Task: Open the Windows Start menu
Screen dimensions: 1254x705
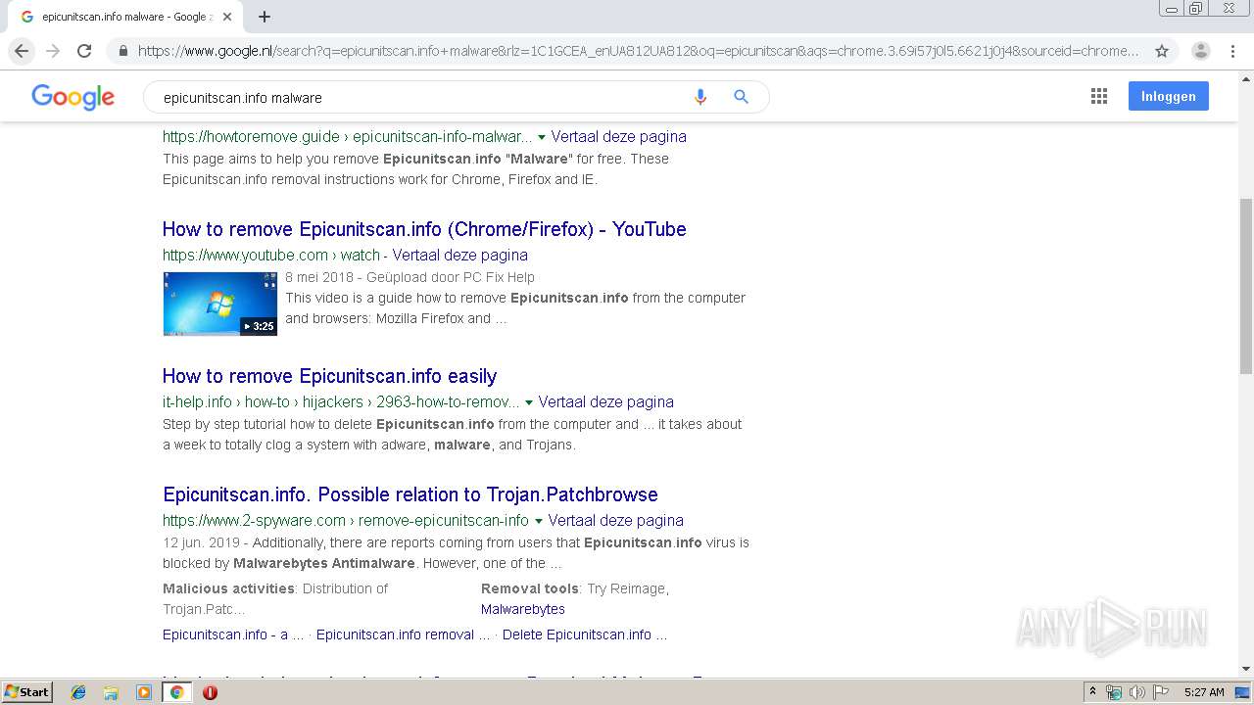Action: click(x=26, y=691)
